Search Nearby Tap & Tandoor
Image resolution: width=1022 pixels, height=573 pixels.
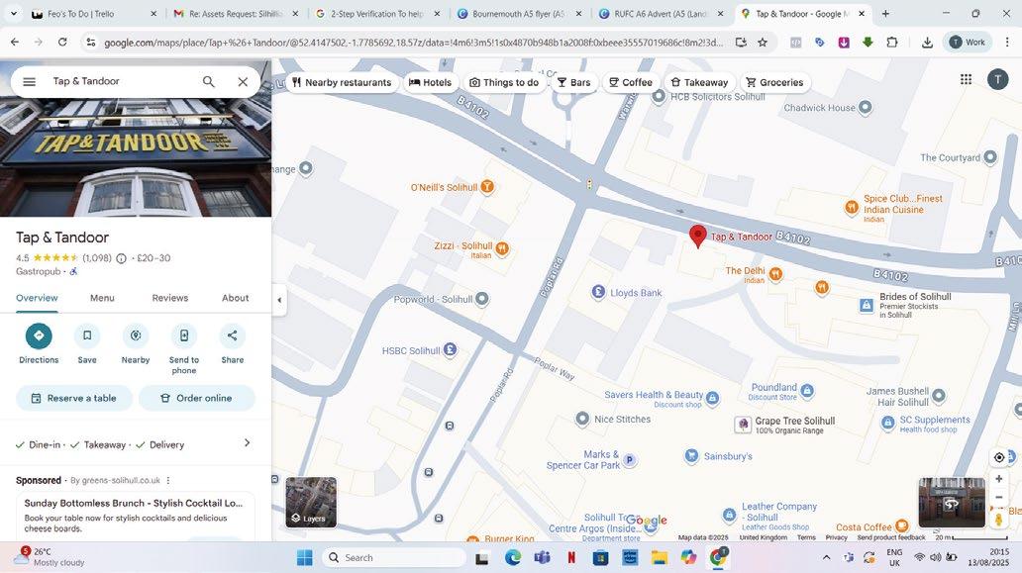pyautogui.click(x=136, y=343)
